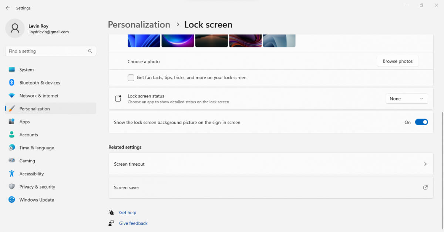The height and width of the screenshot is (232, 444).
Task: Open the Lock screen status dropdown
Action: coord(407,99)
